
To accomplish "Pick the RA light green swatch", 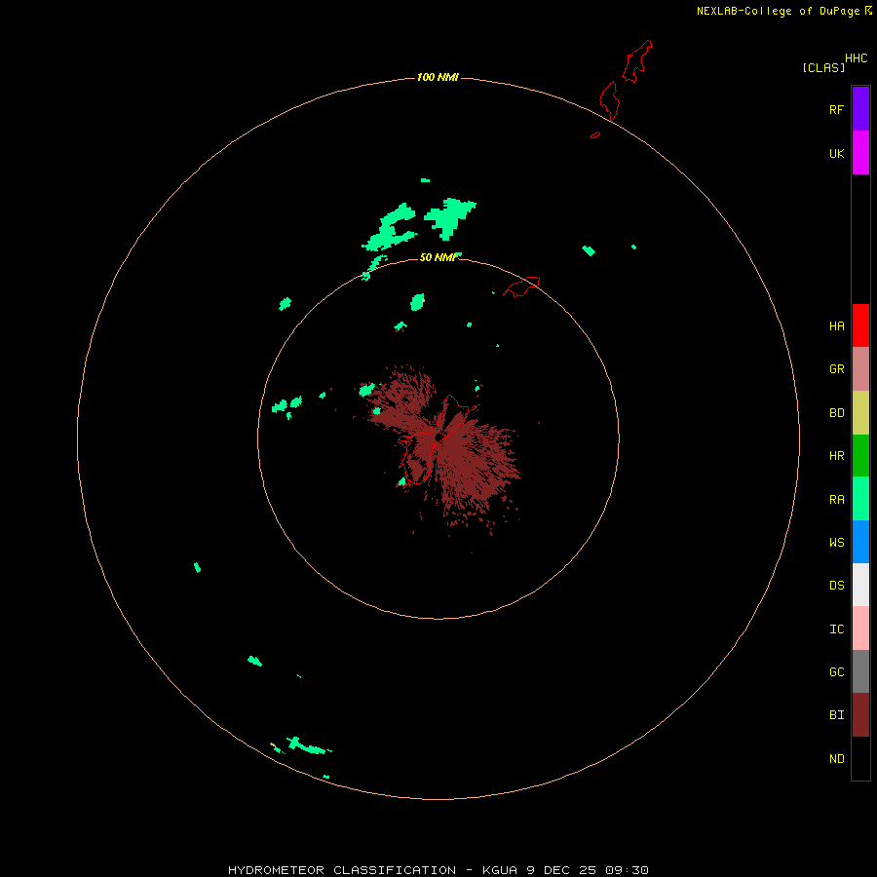I will tap(860, 499).
